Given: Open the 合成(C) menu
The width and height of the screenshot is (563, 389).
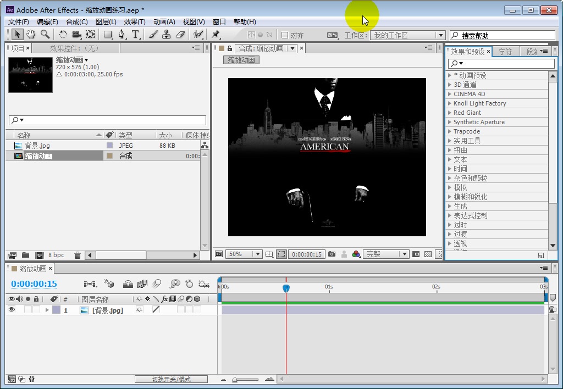Looking at the screenshot, I should click(77, 22).
